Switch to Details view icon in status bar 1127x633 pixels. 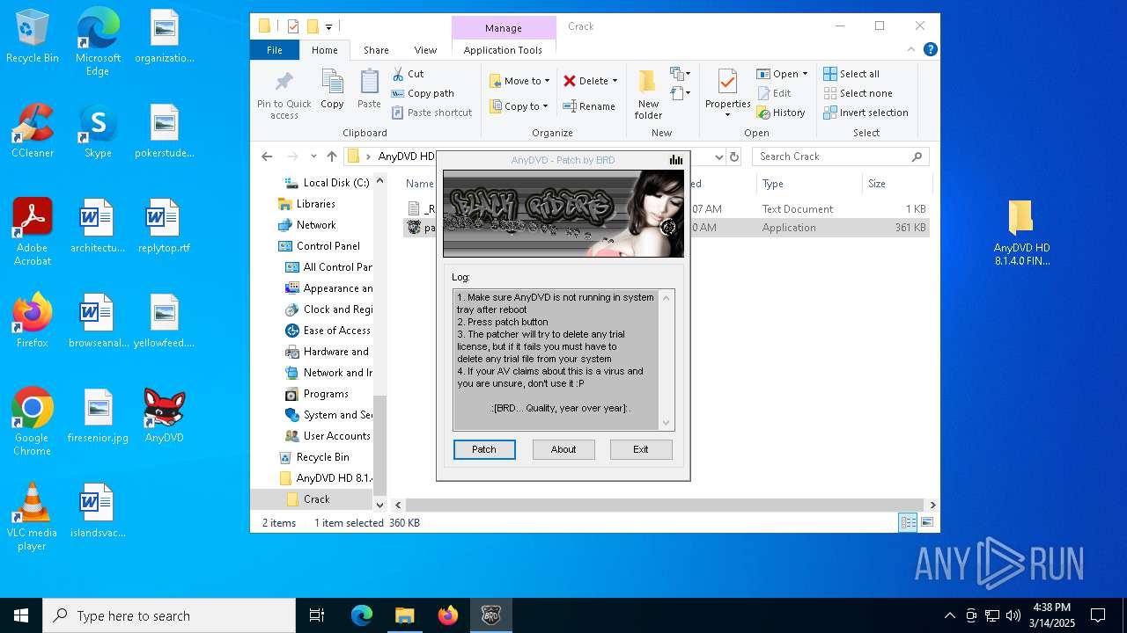coord(908,523)
